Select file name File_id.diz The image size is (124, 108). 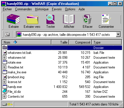point(14,92)
